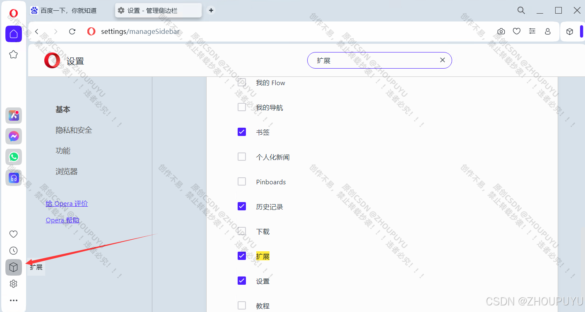This screenshot has height=312, width=585.
Task: Uncheck the 设置 checkbox
Action: click(x=242, y=281)
